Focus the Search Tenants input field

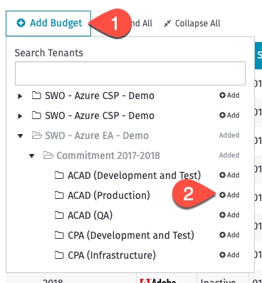pyautogui.click(x=130, y=73)
